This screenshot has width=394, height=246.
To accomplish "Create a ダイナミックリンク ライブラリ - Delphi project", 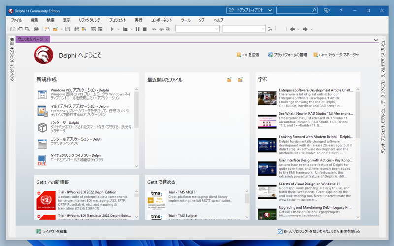I will pyautogui.click(x=85, y=159).
